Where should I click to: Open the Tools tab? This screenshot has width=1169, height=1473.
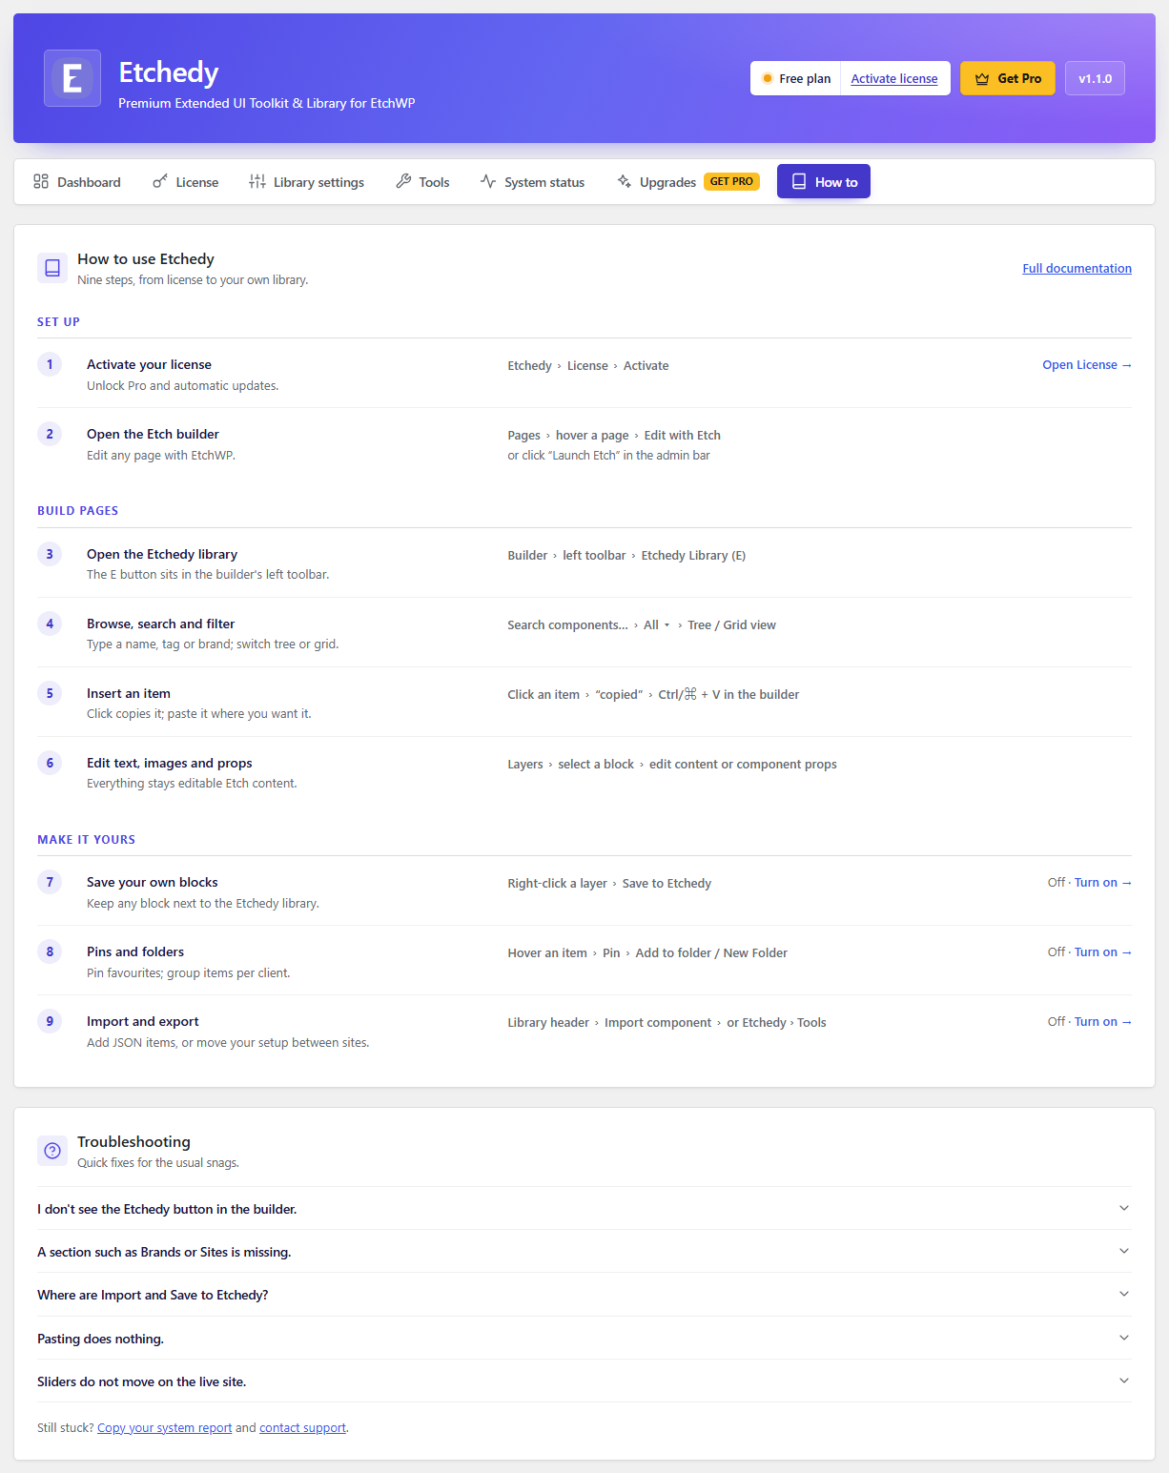pyautogui.click(x=423, y=181)
